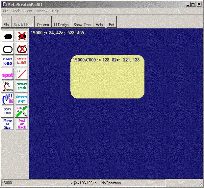The width and height of the screenshot is (204, 188).
Task: Click the delete filled shape tool with red X
Action: point(22,36)
